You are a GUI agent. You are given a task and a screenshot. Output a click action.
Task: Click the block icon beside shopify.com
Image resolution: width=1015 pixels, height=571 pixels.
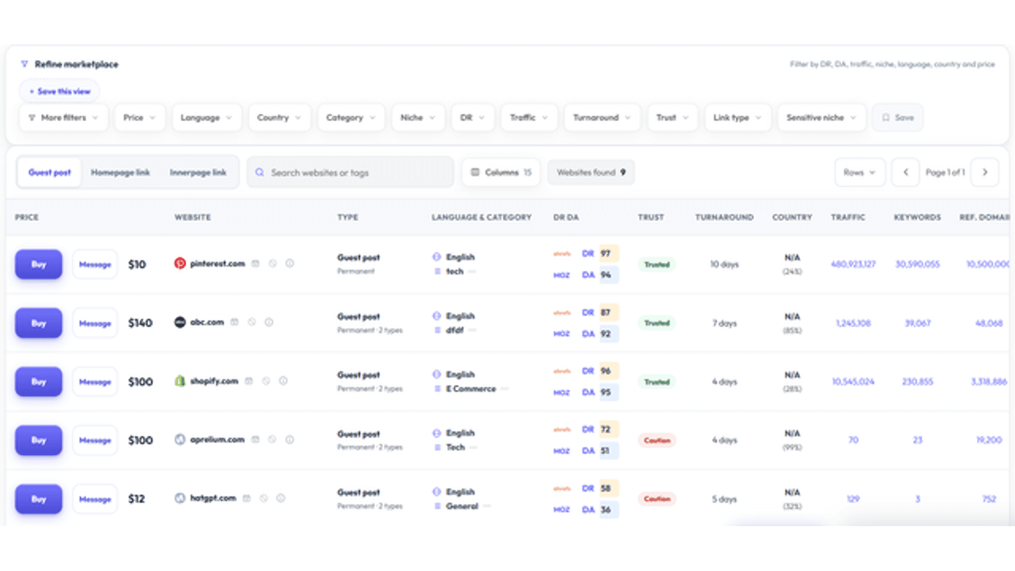pyautogui.click(x=266, y=381)
